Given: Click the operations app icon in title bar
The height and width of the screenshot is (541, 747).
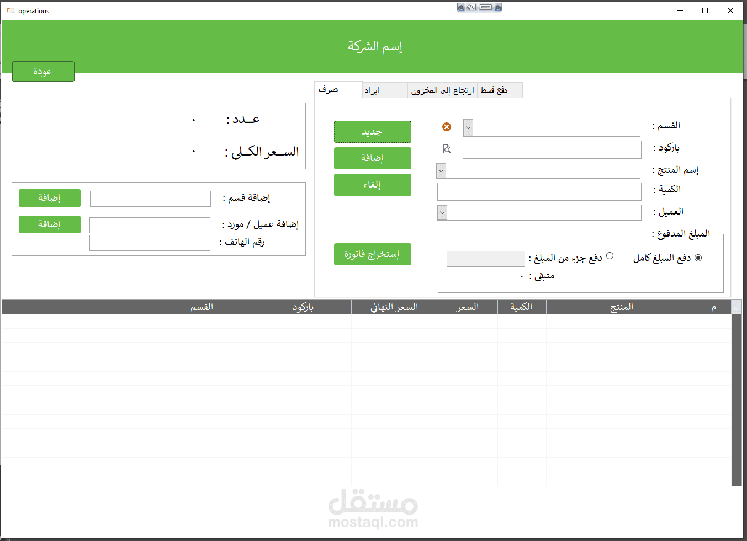Looking at the screenshot, I should (10, 10).
